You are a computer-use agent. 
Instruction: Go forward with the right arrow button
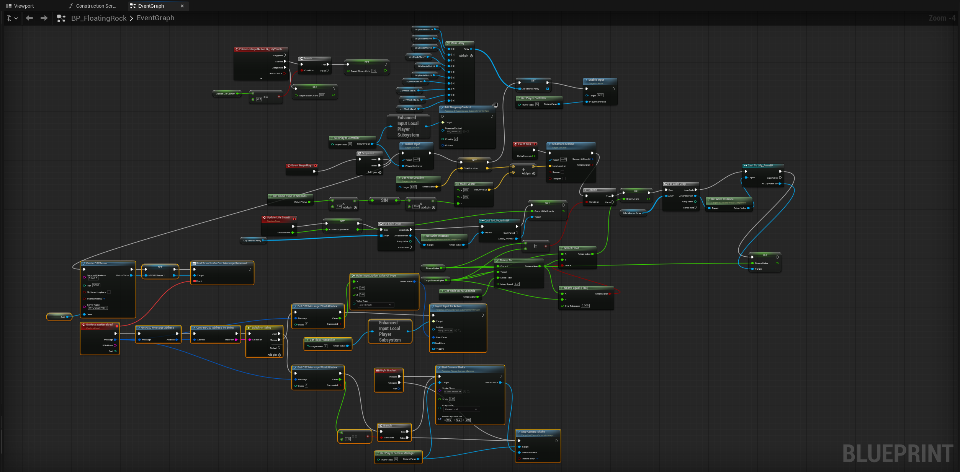(44, 18)
